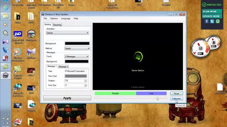Switch to the Resuming tab
Screen dimensions: 227x127
click(x=57, y=25)
